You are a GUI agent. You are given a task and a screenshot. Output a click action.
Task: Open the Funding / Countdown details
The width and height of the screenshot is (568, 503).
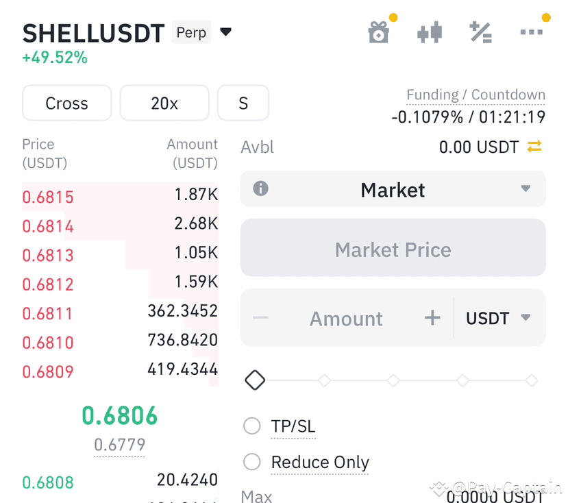(476, 95)
